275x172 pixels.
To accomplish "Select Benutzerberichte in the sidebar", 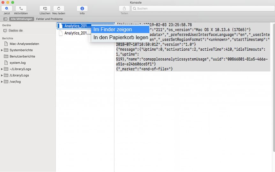I will point(22,56).
